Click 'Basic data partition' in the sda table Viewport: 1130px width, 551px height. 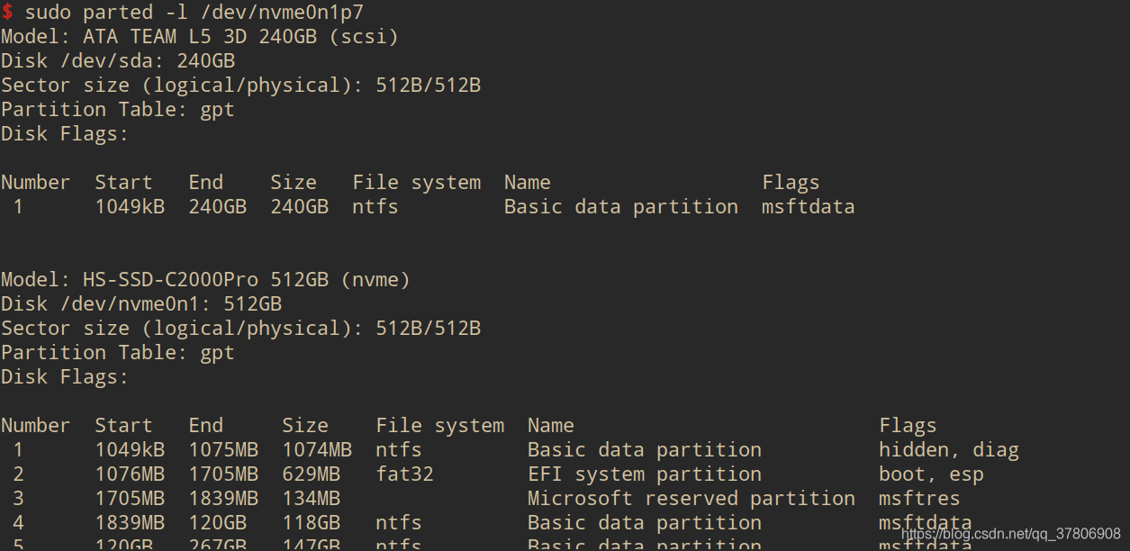point(621,207)
